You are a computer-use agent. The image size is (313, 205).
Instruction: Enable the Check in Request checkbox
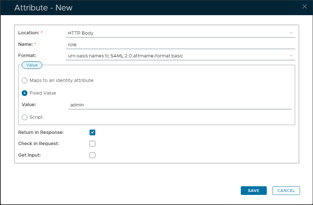pyautogui.click(x=92, y=144)
